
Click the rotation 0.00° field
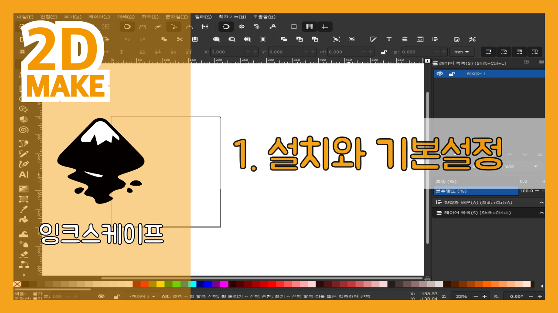pyautogui.click(x=516, y=296)
